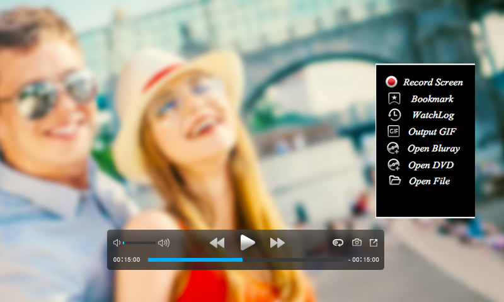Click the Open File folder icon
Image resolution: width=504 pixels, height=302 pixels.
click(x=394, y=181)
